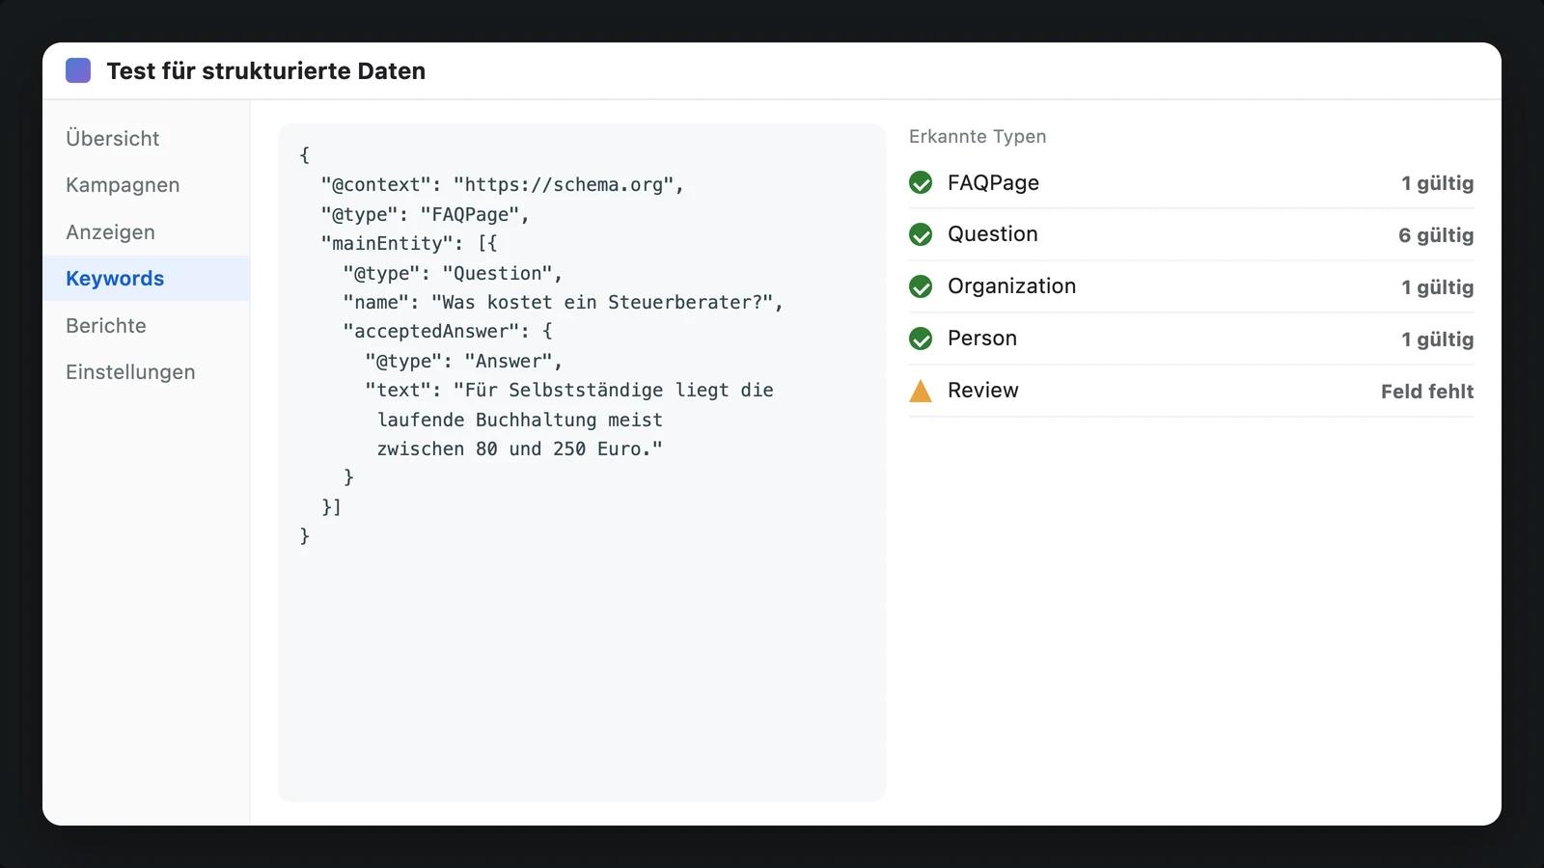This screenshot has width=1544, height=868.
Task: Open Einstellungen in the sidebar
Action: [x=146, y=372]
